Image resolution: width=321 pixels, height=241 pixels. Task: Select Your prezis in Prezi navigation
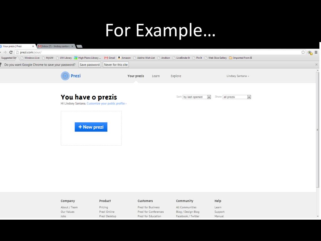(136, 76)
